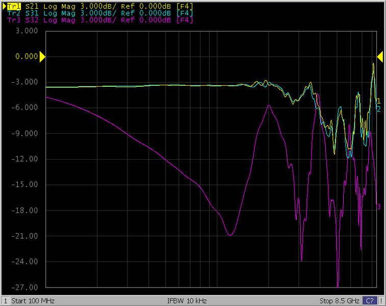Click the right yellow reference level triangle
Viewport: 386px width, 306px height.
pyautogui.click(x=379, y=57)
